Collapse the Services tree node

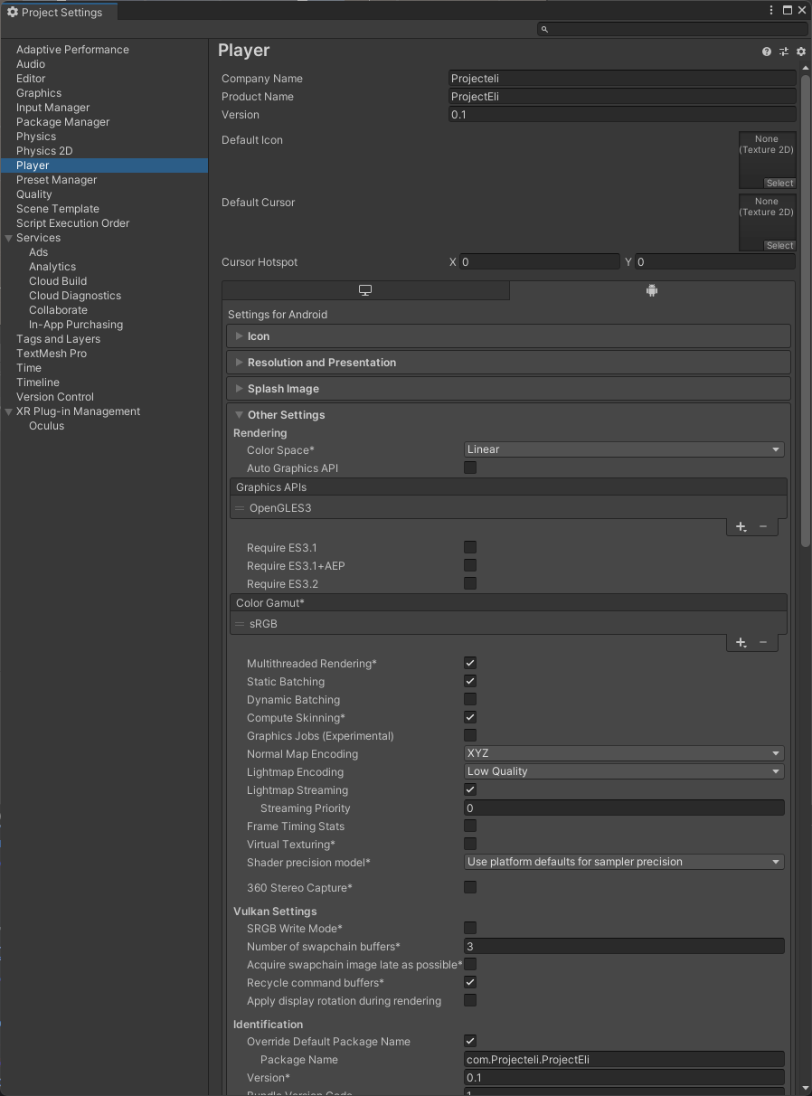(8, 238)
